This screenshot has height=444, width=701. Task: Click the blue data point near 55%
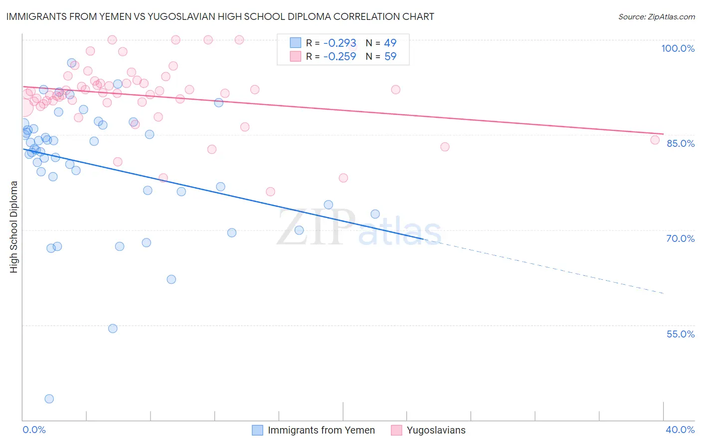tap(113, 329)
